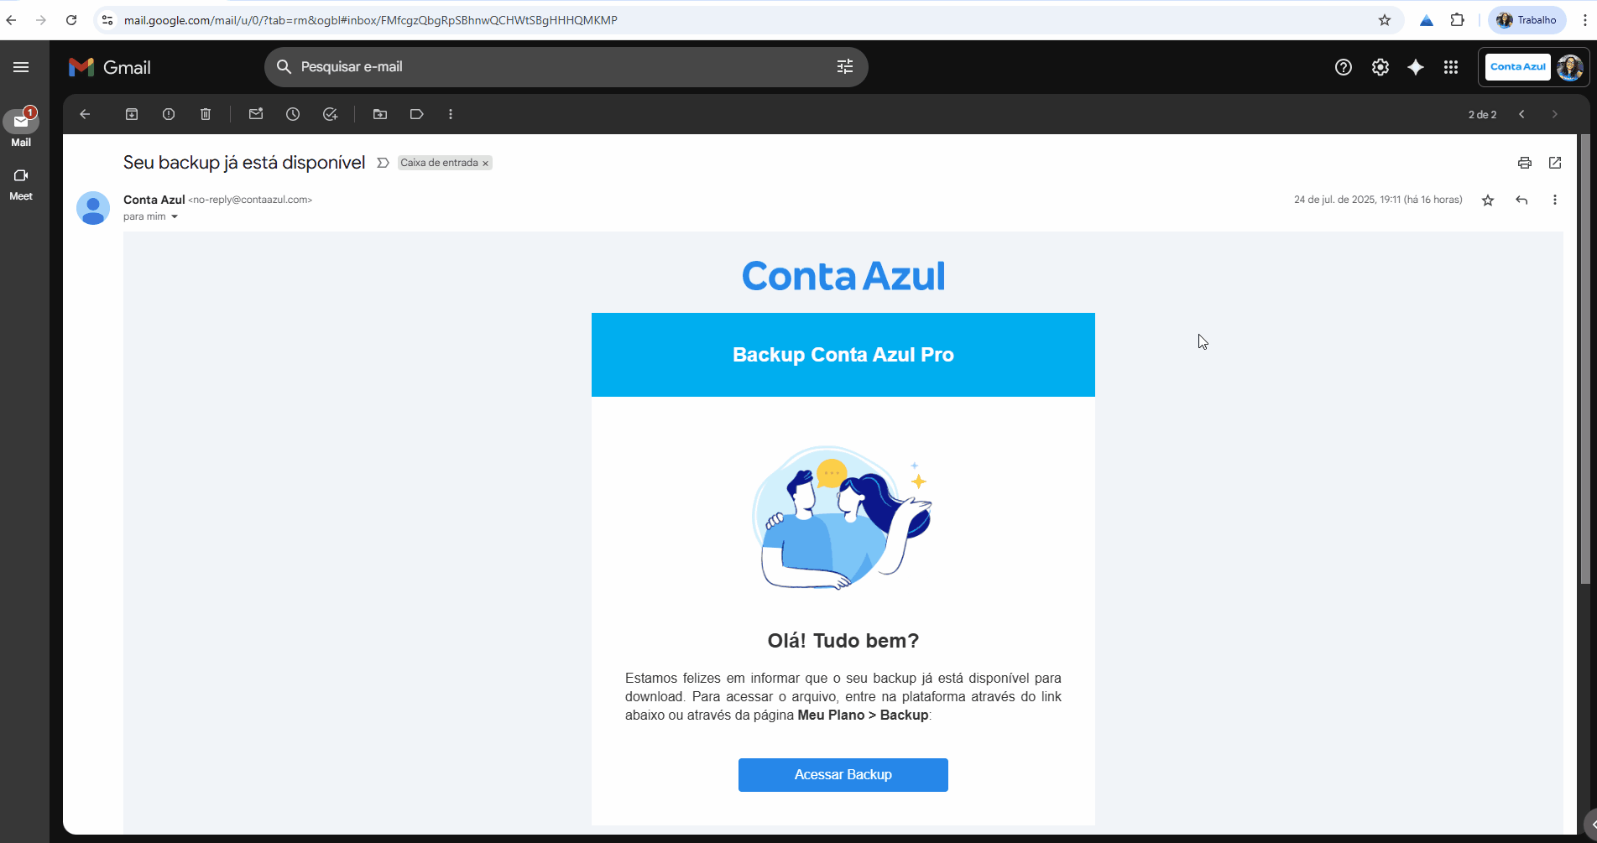Open the Labels icon in toolbar
Screen dimensions: 1597x843
coord(417,114)
